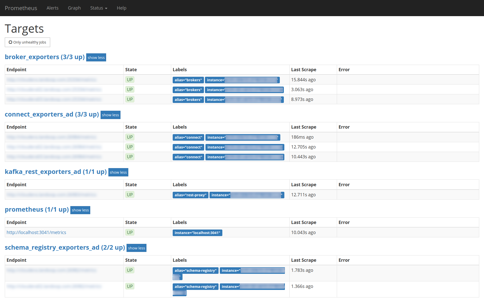
Task: Click alias="brokers" label in 15.844s row
Action: tap(188, 80)
